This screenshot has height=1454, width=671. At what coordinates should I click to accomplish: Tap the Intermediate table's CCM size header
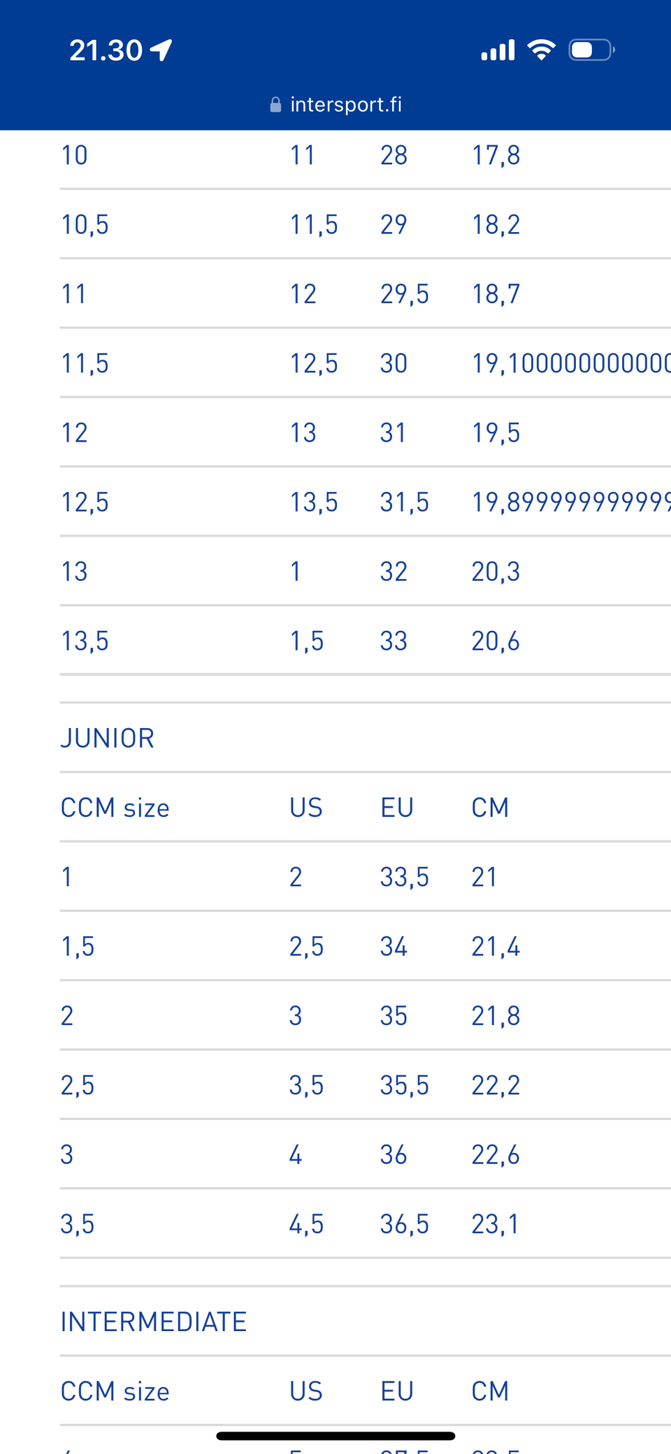[x=115, y=1391]
